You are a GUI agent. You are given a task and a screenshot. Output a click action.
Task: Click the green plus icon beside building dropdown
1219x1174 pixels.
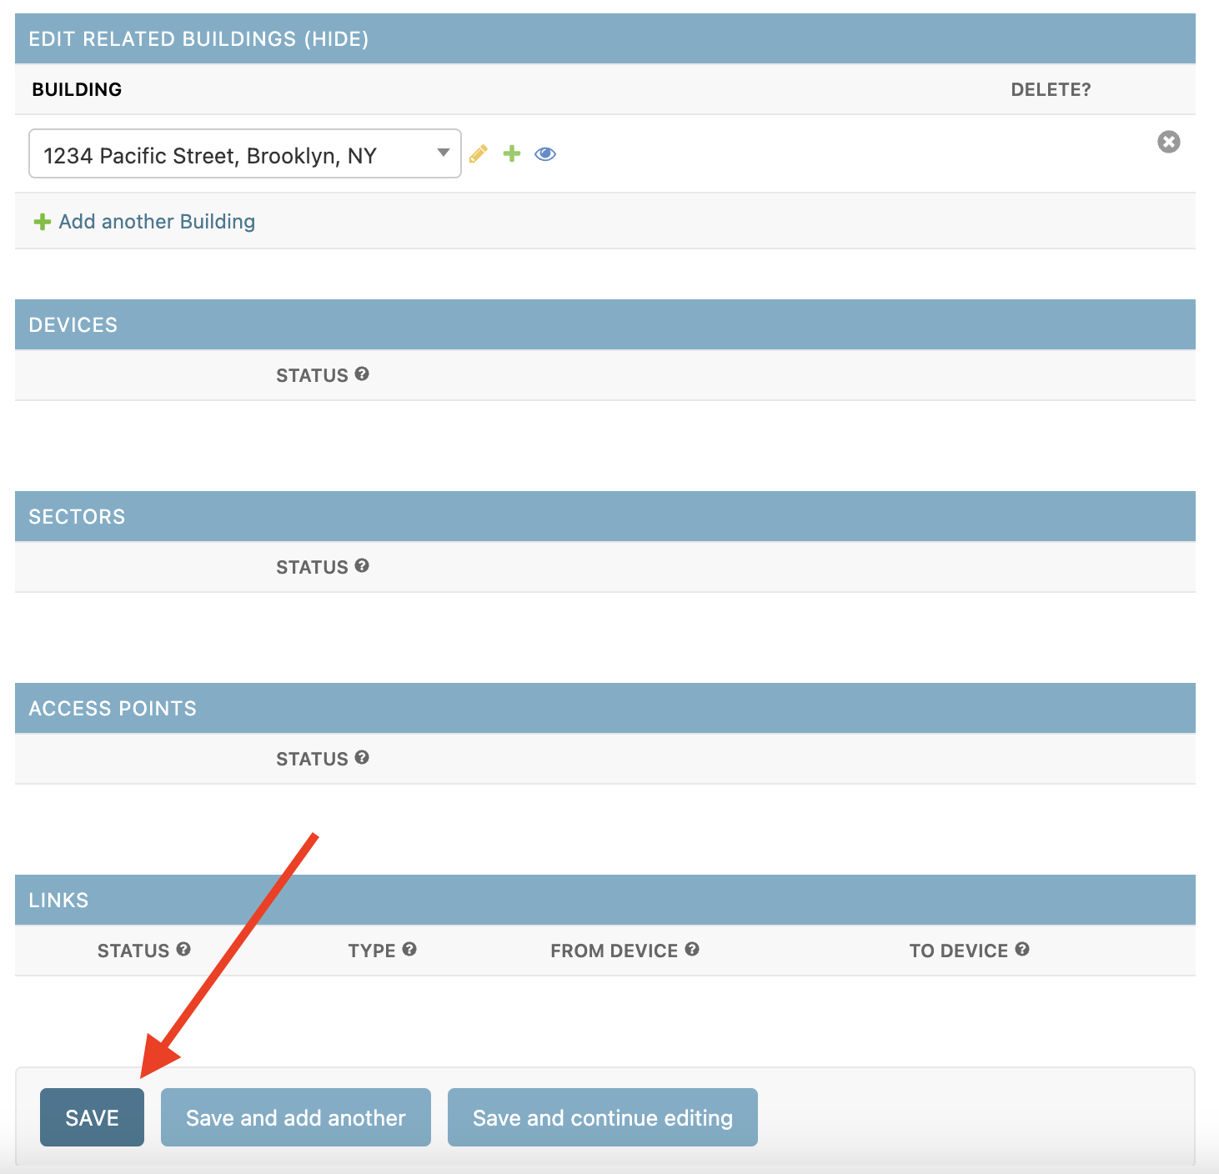512,153
